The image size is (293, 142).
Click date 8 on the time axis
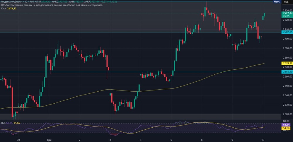point(202,140)
